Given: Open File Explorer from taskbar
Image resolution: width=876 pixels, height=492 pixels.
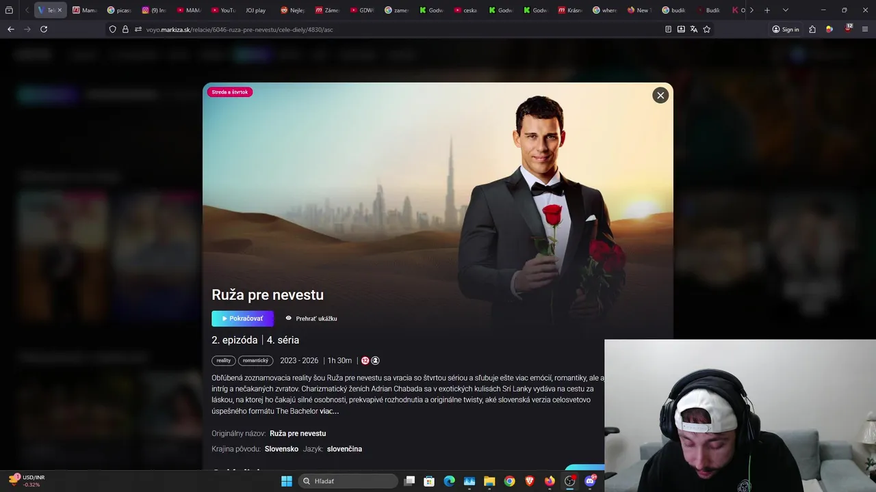Looking at the screenshot, I should point(489,481).
